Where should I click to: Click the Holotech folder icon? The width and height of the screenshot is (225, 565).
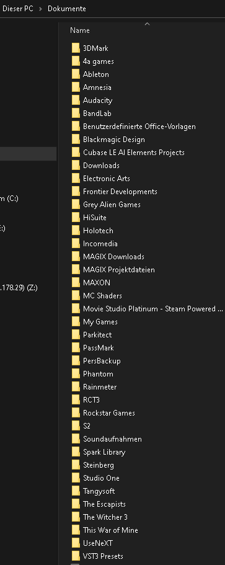(x=76, y=231)
